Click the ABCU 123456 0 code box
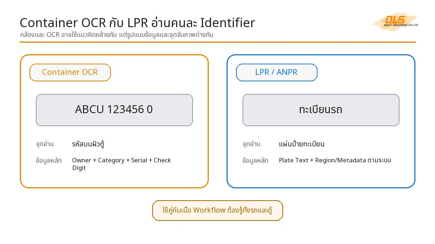 pyautogui.click(x=114, y=110)
